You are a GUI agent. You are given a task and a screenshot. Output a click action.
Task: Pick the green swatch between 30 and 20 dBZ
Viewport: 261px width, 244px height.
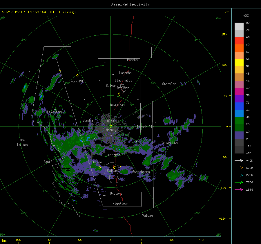239,120
